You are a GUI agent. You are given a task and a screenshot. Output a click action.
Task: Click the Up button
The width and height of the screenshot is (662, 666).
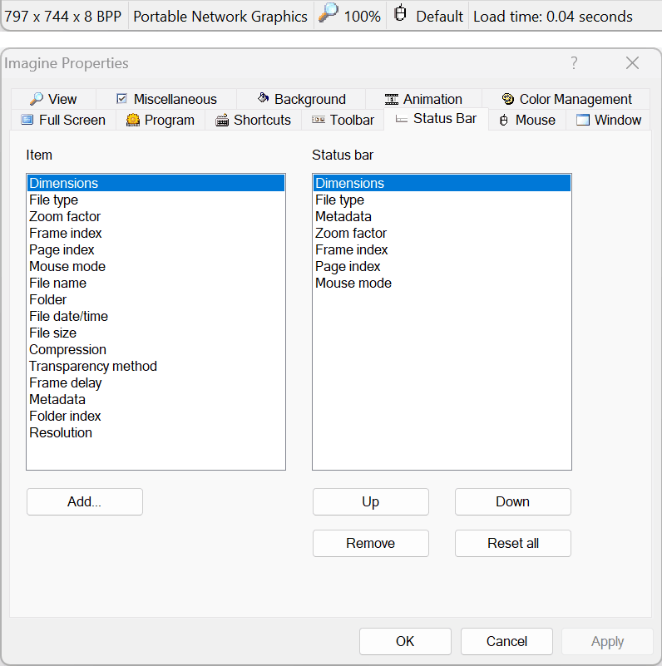click(371, 501)
